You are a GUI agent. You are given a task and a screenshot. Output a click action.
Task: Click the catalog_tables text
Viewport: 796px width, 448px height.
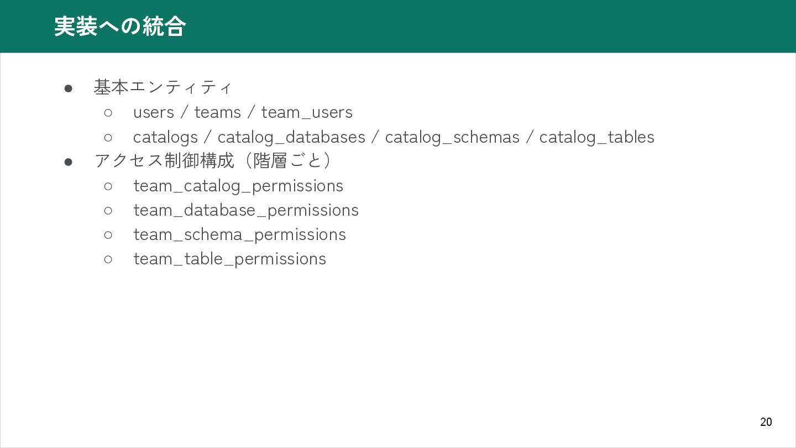point(597,137)
